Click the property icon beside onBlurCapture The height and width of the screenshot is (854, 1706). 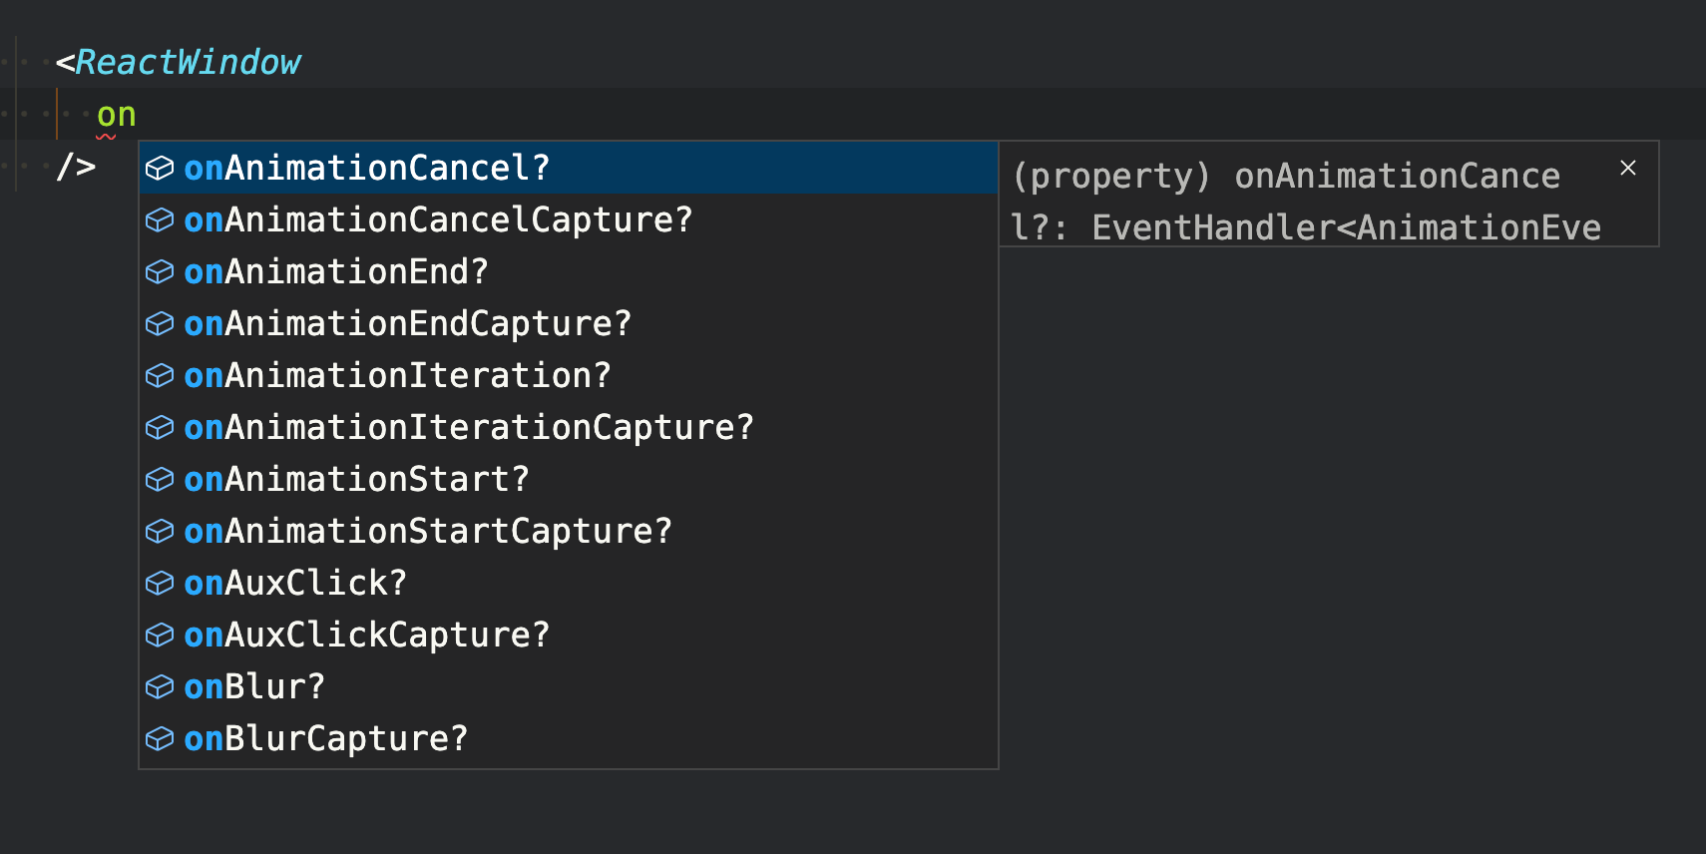click(x=160, y=738)
